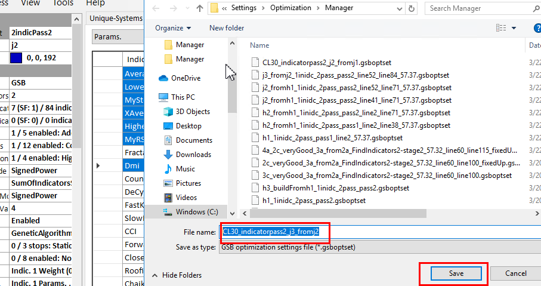Open the Music folder in sidebar
The height and width of the screenshot is (286, 541).
pyautogui.click(x=185, y=169)
